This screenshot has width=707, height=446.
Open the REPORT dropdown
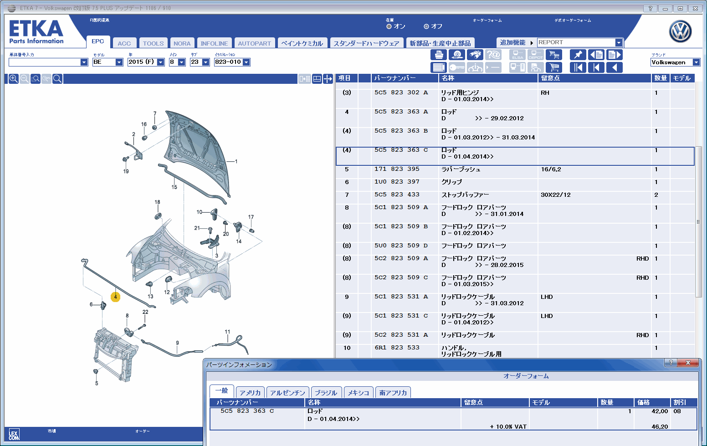[x=619, y=42]
